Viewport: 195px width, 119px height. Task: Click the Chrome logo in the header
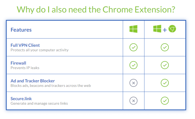pos(172,29)
